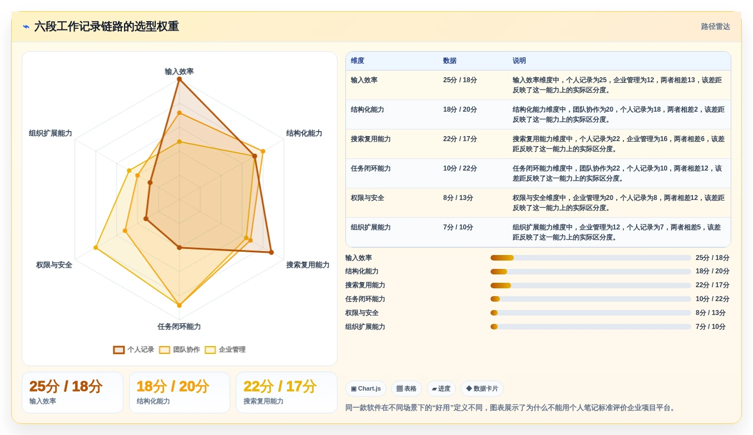Click the 7分 / 10分 table cell
Image resolution: width=753 pixels, height=435 pixels.
click(458, 227)
